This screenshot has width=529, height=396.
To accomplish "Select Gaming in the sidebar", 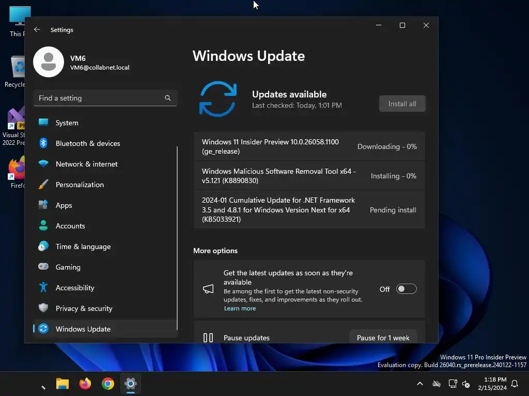I will (x=105, y=267).
